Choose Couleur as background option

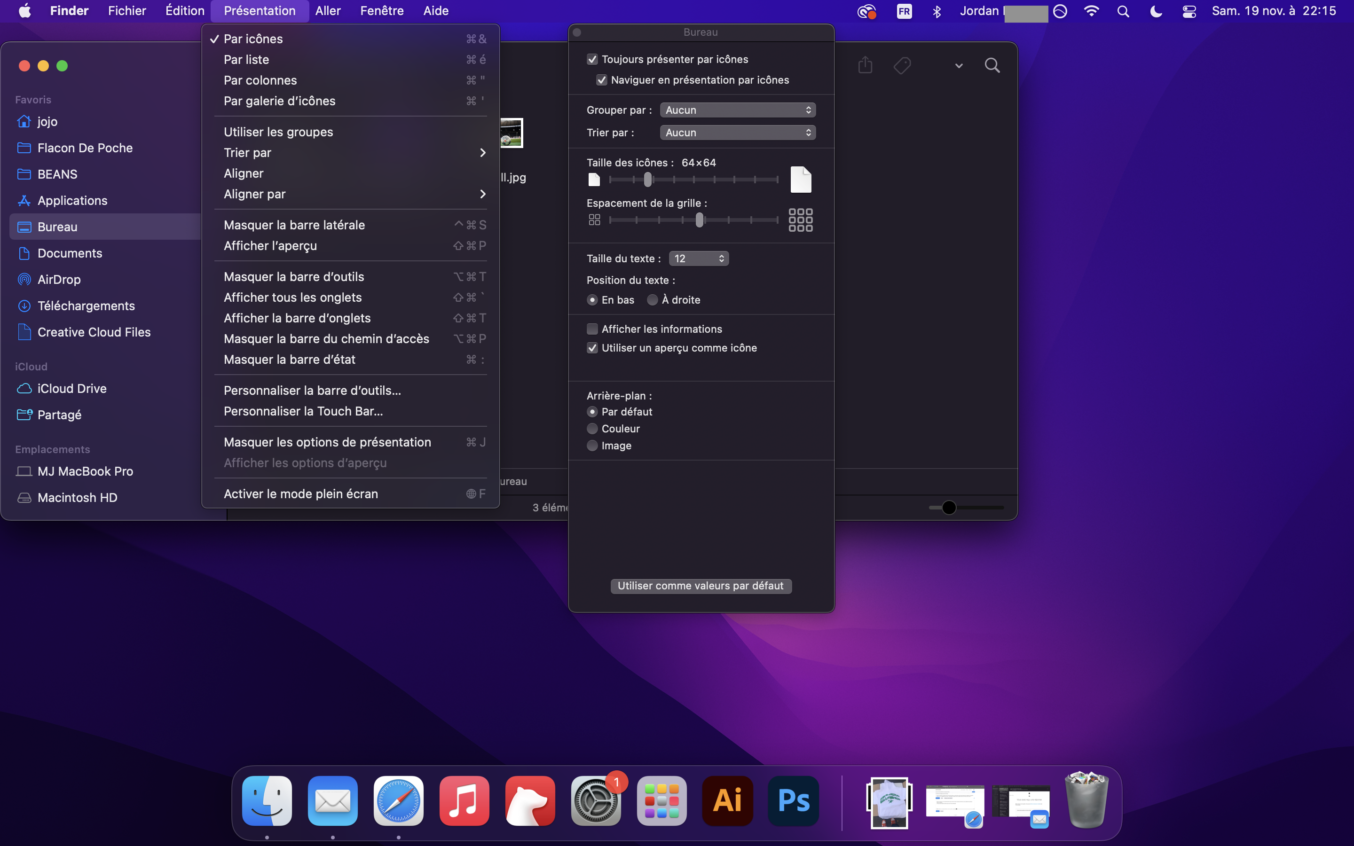coord(592,429)
